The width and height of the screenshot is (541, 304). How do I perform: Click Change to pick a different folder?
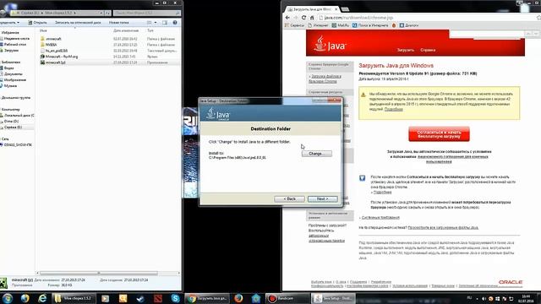317,154
